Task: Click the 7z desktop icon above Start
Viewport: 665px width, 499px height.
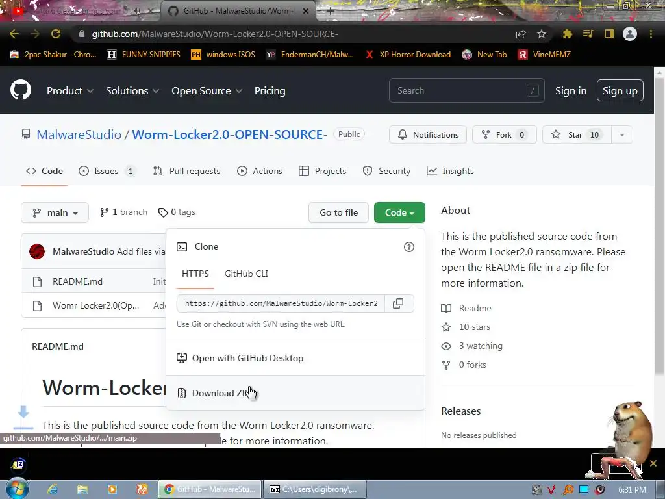Action: coord(18,465)
